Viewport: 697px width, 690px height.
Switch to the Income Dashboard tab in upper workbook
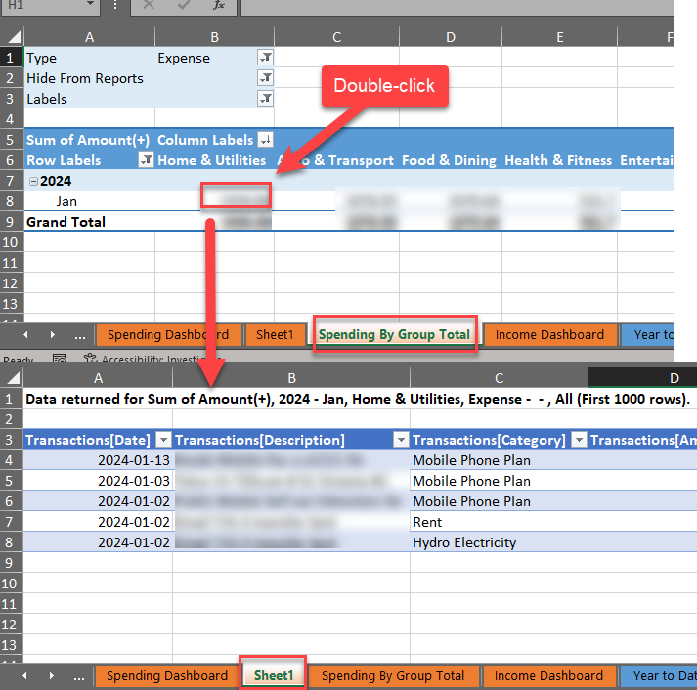point(549,334)
